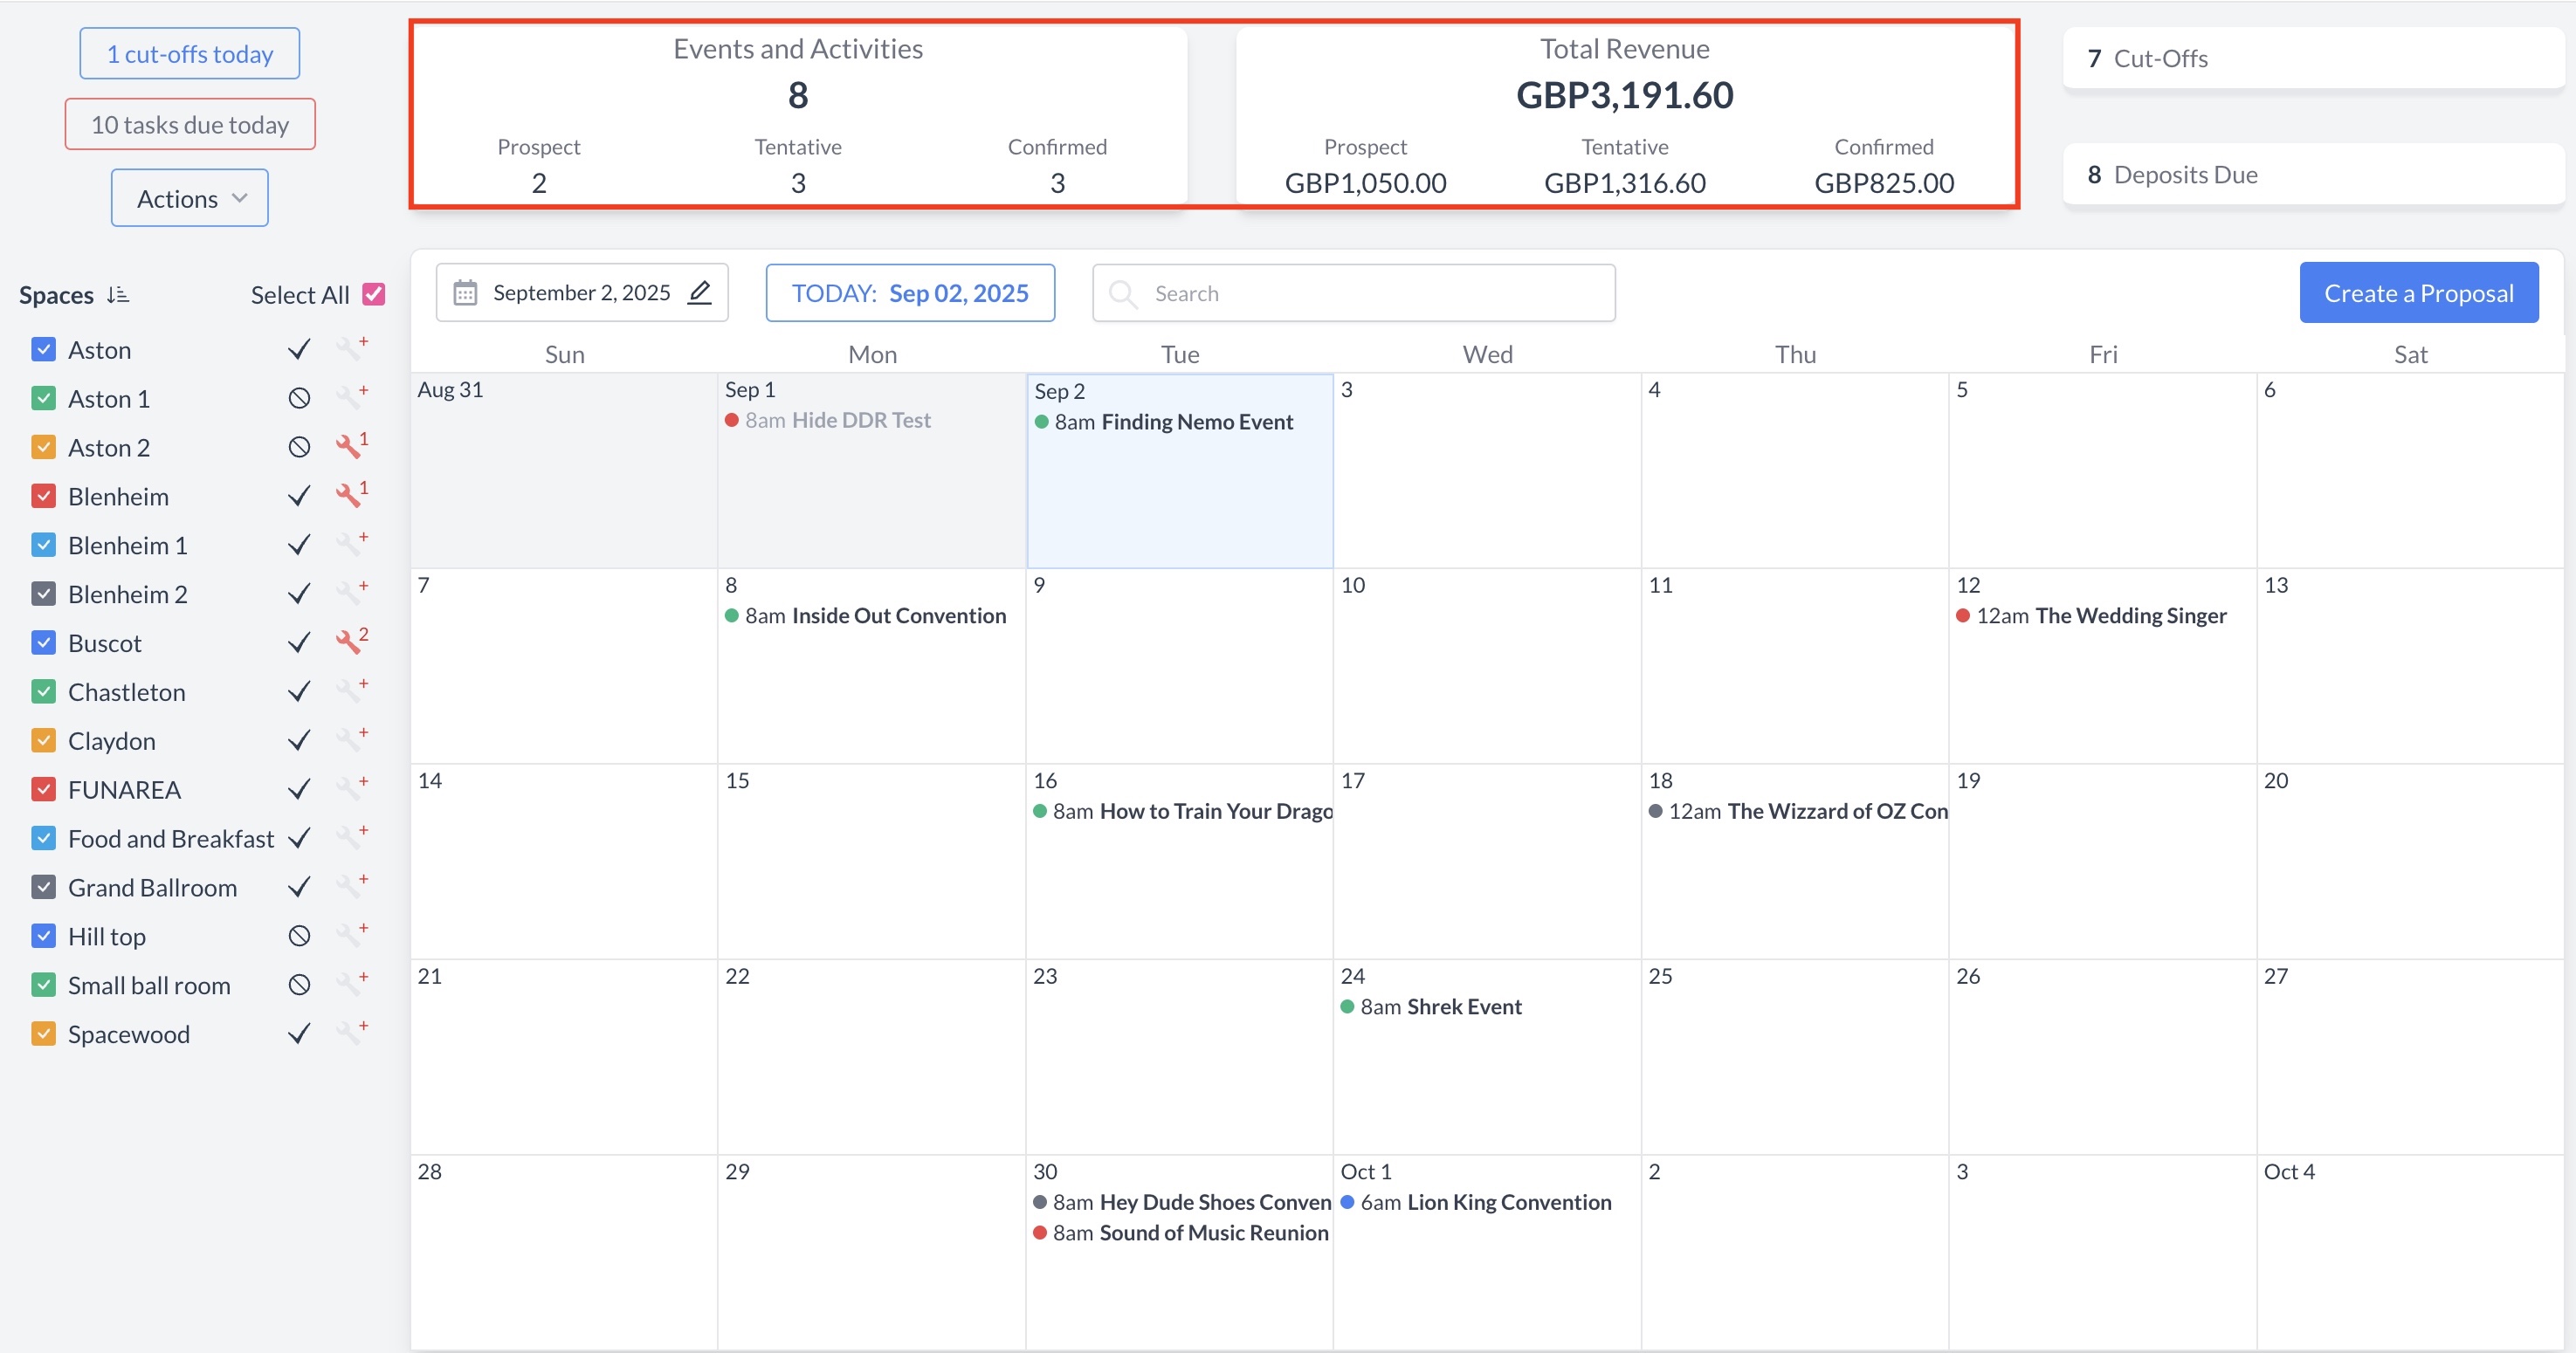The width and height of the screenshot is (2576, 1353).
Task: Click the wrench plus icon for Chastleton
Action: click(350, 691)
